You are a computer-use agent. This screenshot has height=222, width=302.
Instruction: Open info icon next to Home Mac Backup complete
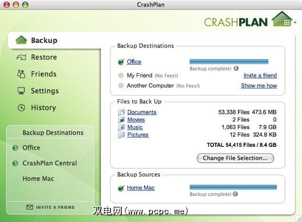pos(235,194)
